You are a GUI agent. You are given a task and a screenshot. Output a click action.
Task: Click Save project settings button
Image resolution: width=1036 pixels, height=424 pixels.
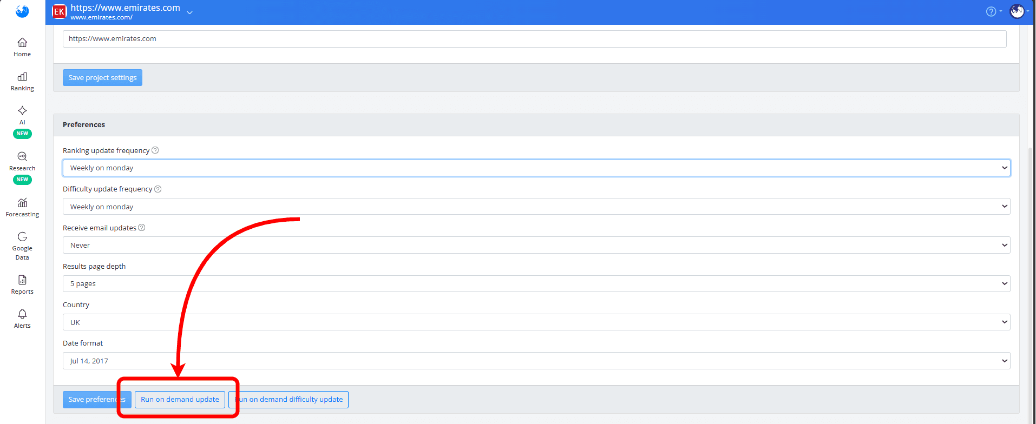(x=102, y=77)
